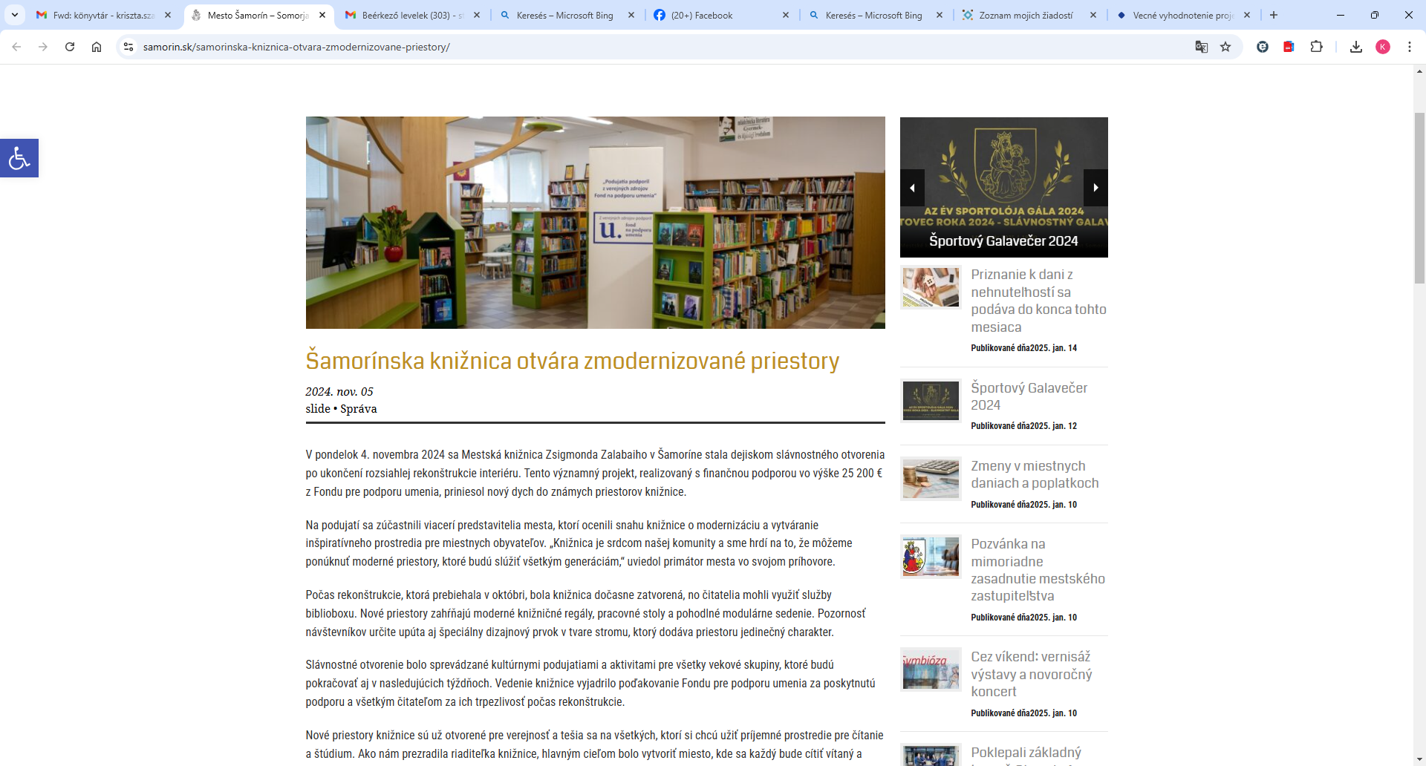Open the Google Translate page icon
This screenshot has width=1426, height=766.
tap(1201, 47)
